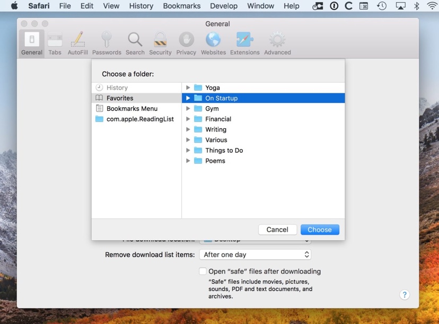Select the Gym folder row
The height and width of the screenshot is (324, 439).
pyautogui.click(x=263, y=108)
